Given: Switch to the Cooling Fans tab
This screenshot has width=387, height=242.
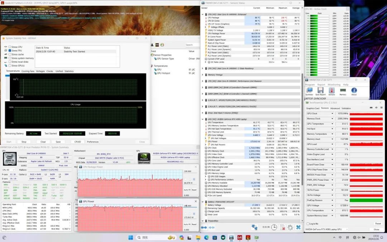Looking at the screenshot, I should (x=28, y=71).
